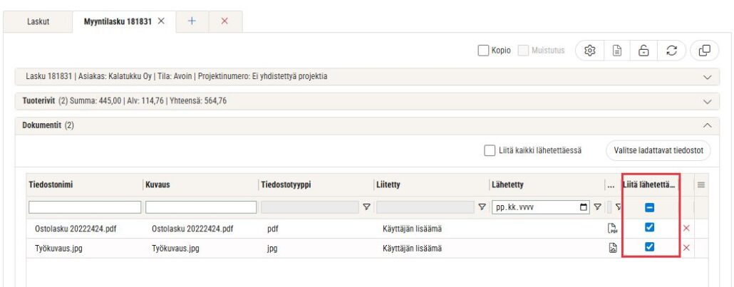Open the image icon for Työkuvaus.jpg

coord(611,247)
